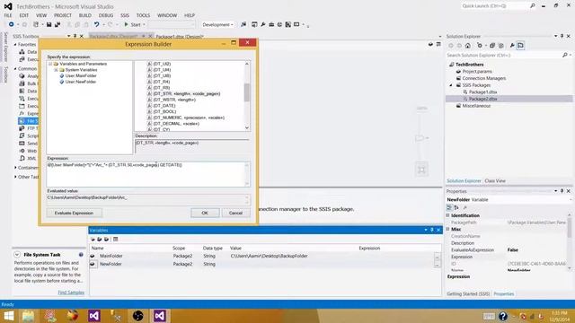This screenshot has width=575, height=323.
Task: Open File Explorer from the taskbar
Action: point(28,316)
